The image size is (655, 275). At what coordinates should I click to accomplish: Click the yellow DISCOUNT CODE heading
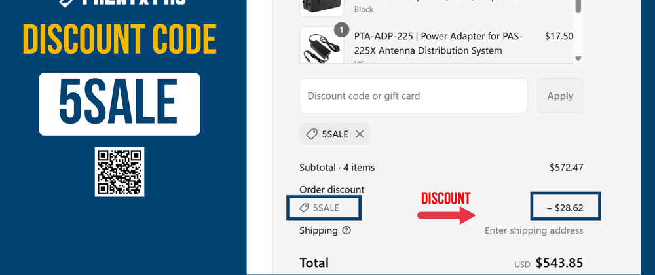pos(119,41)
